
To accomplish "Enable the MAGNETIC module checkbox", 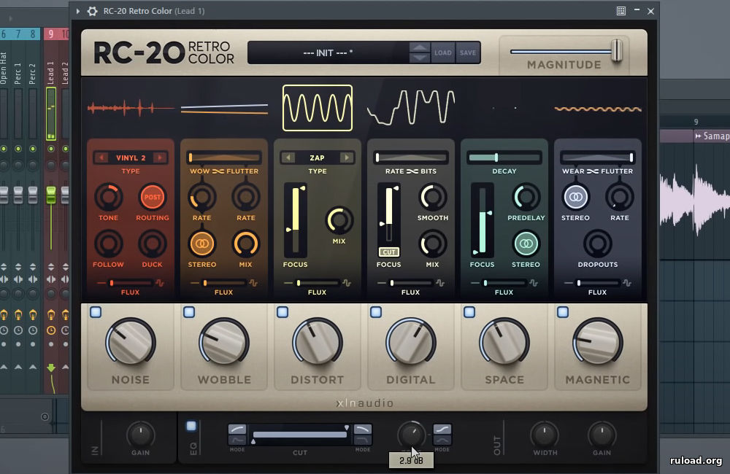I will (563, 312).
